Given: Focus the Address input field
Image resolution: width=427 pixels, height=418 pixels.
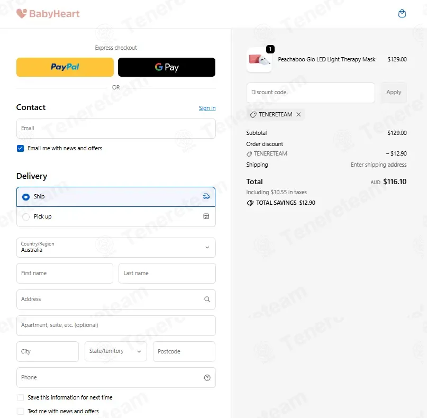Looking at the screenshot, I should 116,299.
